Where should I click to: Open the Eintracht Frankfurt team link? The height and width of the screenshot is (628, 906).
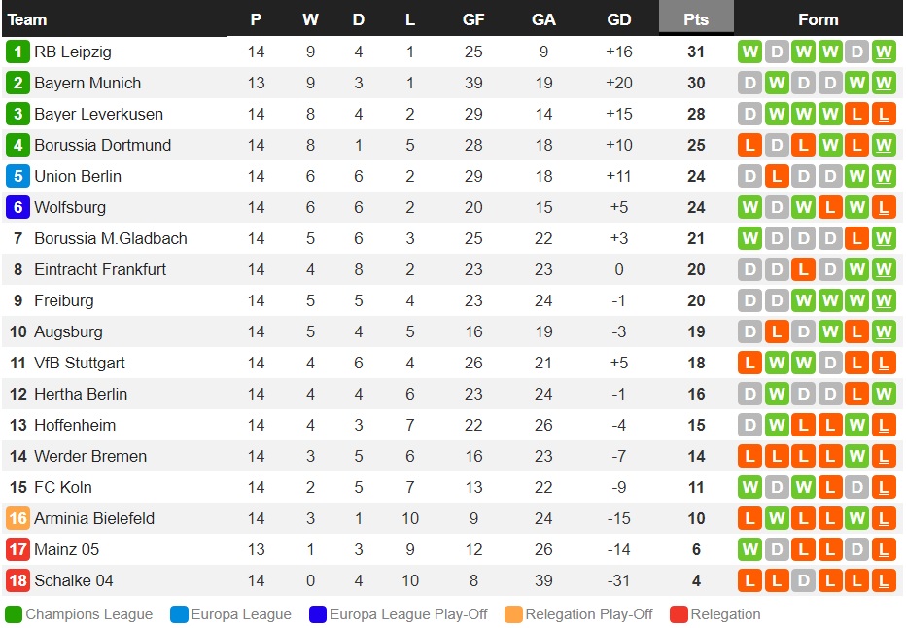coord(100,270)
